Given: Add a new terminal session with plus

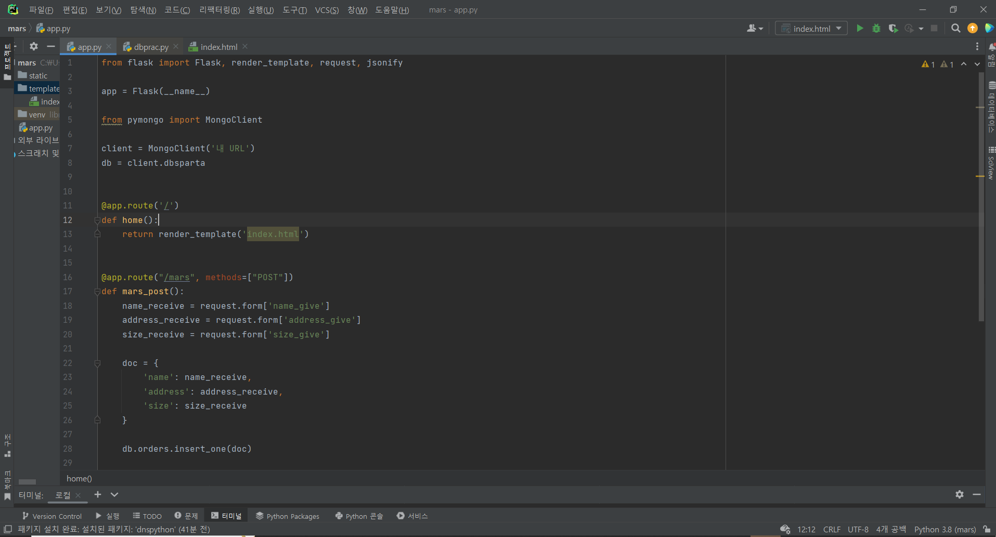Looking at the screenshot, I should coord(98,495).
